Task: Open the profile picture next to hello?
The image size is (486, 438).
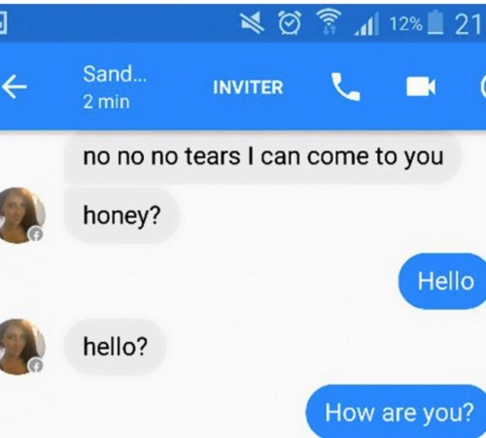Action: click(x=22, y=347)
